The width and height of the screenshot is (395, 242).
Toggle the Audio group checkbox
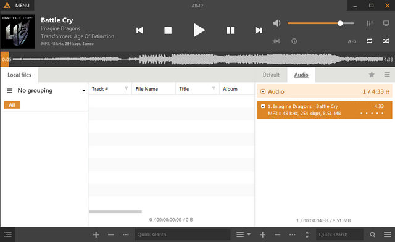click(263, 91)
